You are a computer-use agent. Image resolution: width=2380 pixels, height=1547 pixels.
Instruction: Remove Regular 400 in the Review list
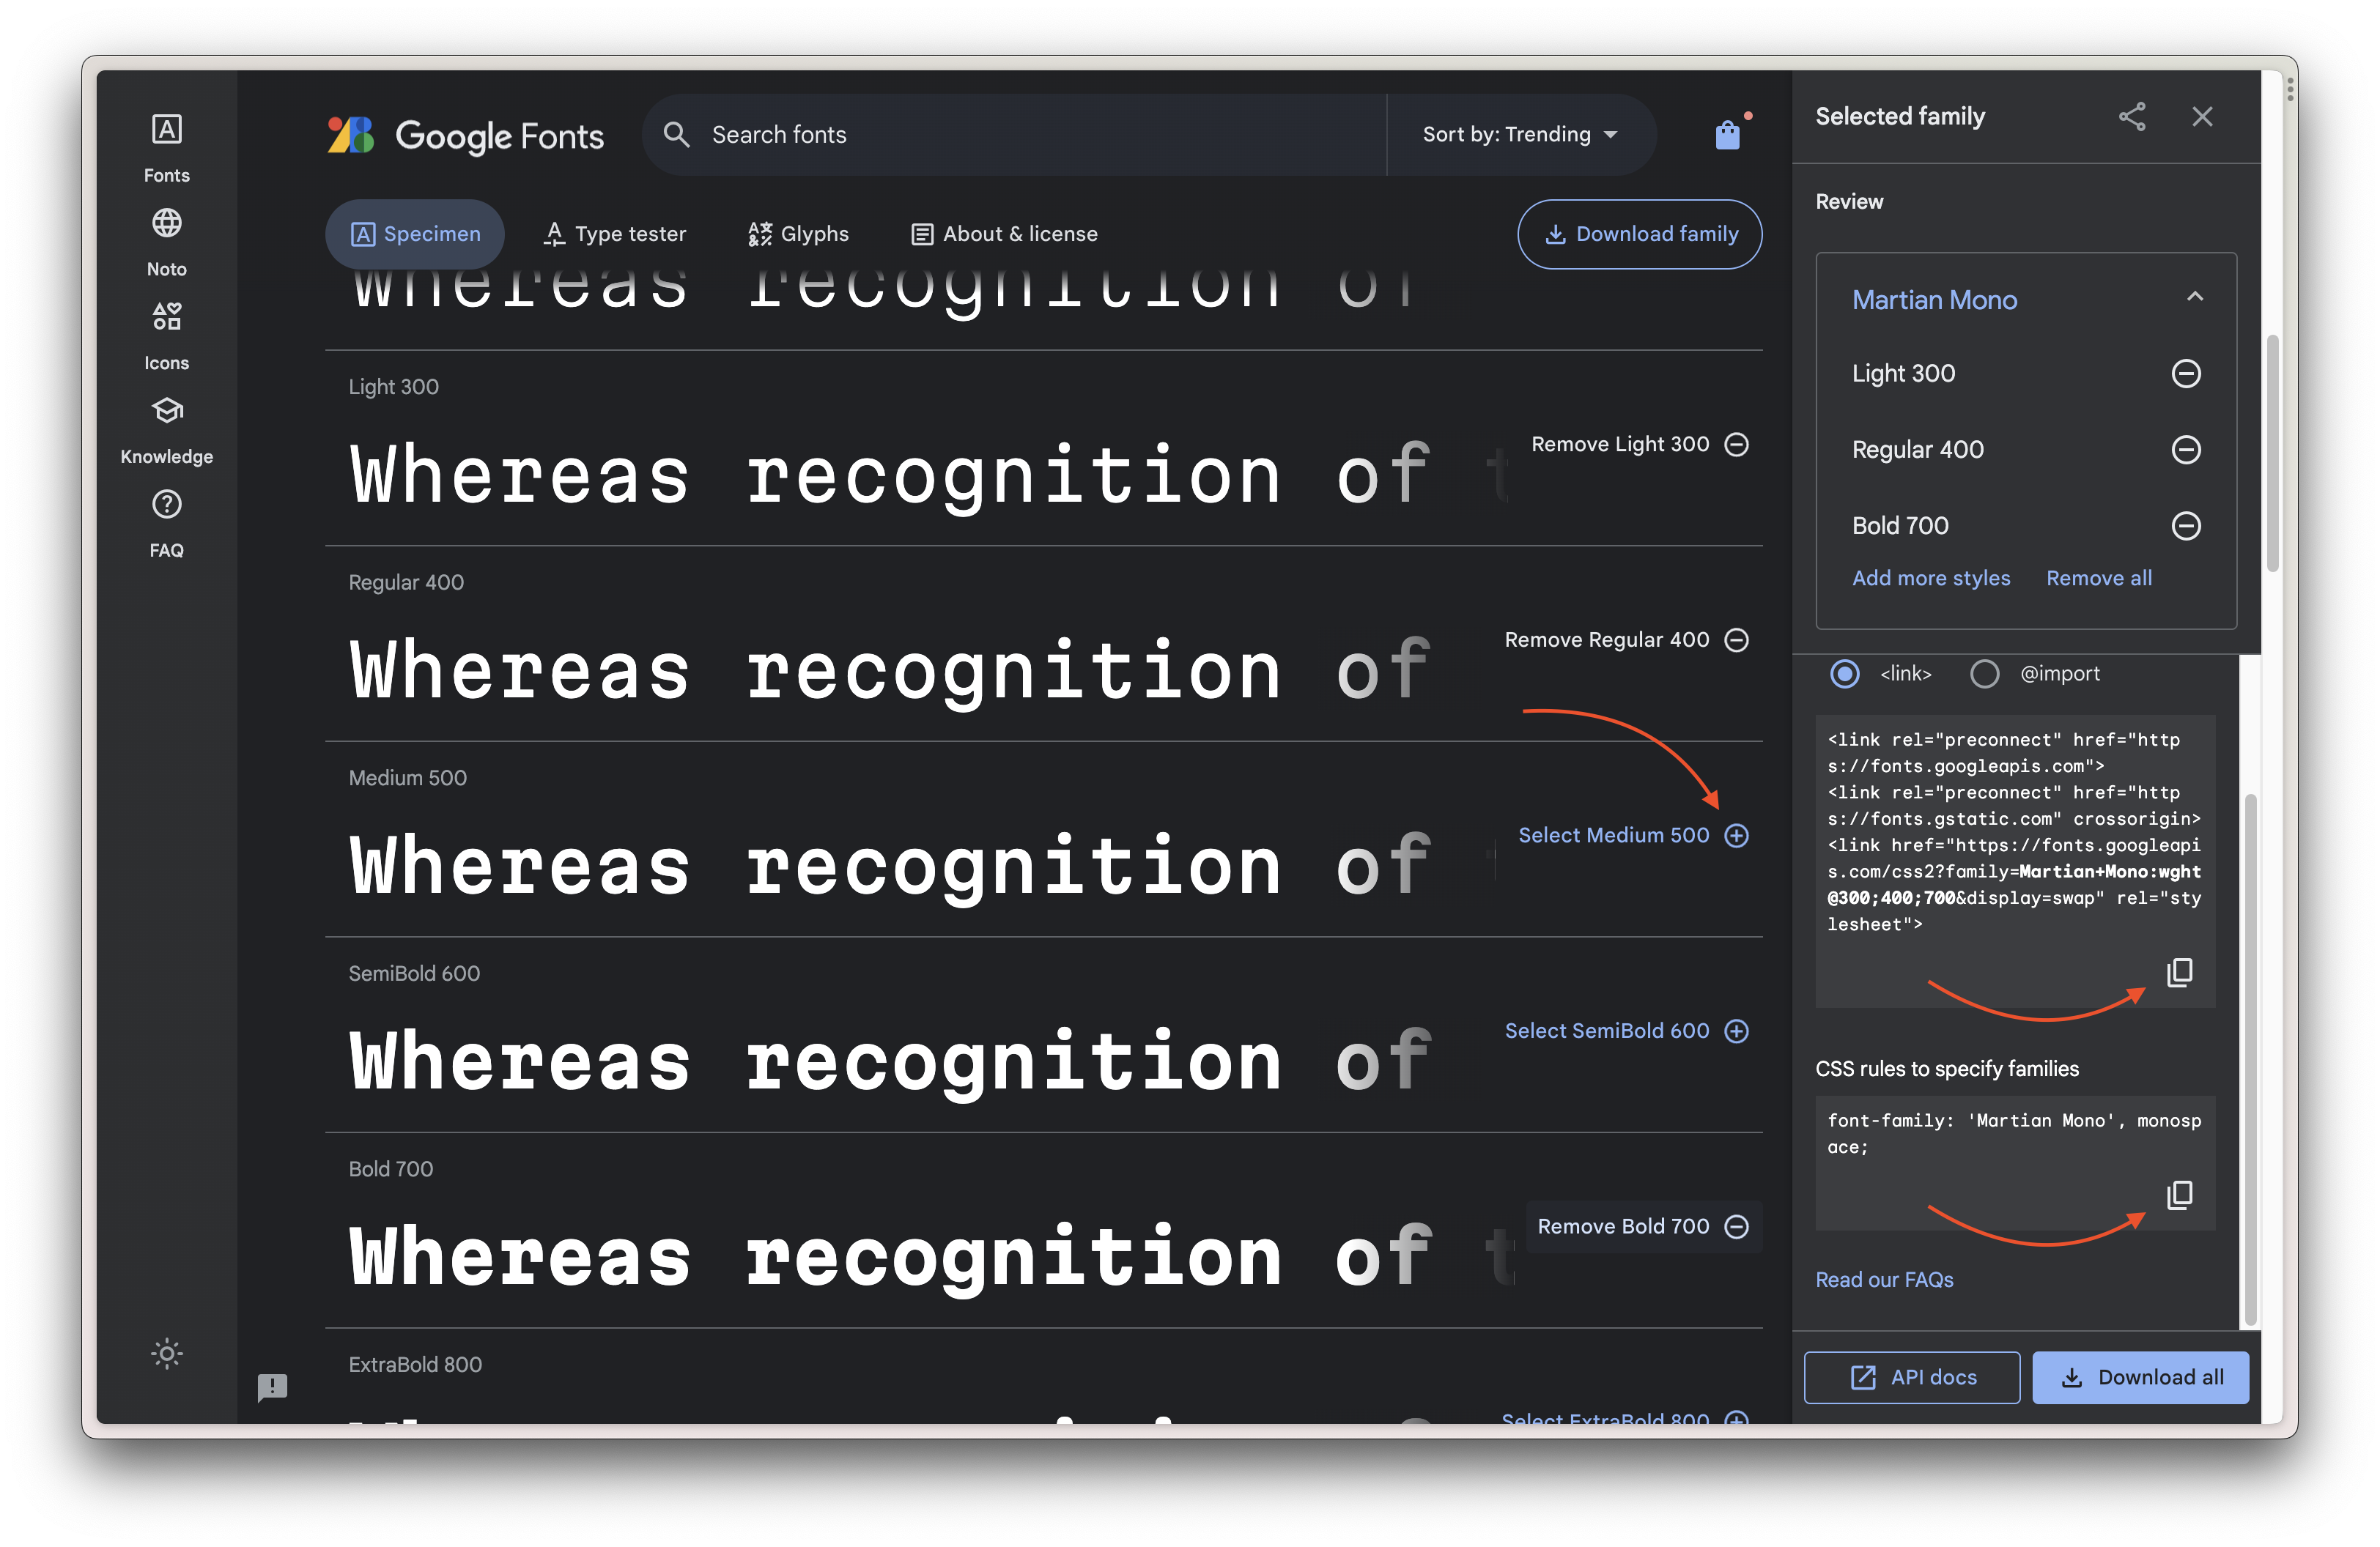(2186, 449)
